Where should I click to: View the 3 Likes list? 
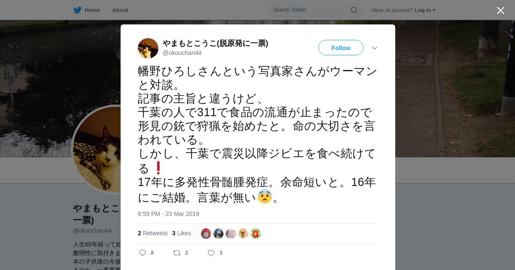click(182, 233)
